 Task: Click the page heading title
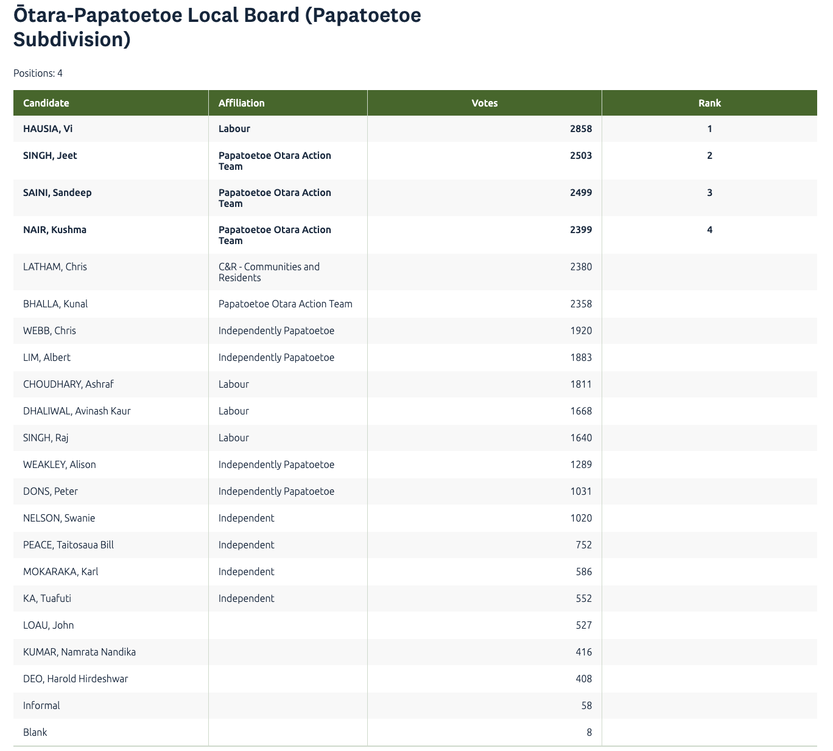click(217, 27)
